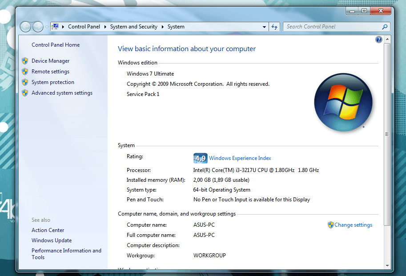Open Performance Information and Tools
This screenshot has height=276, width=406.
tap(66, 254)
